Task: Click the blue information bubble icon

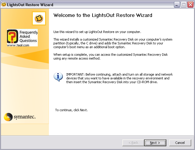Action: pyautogui.click(x=58, y=76)
